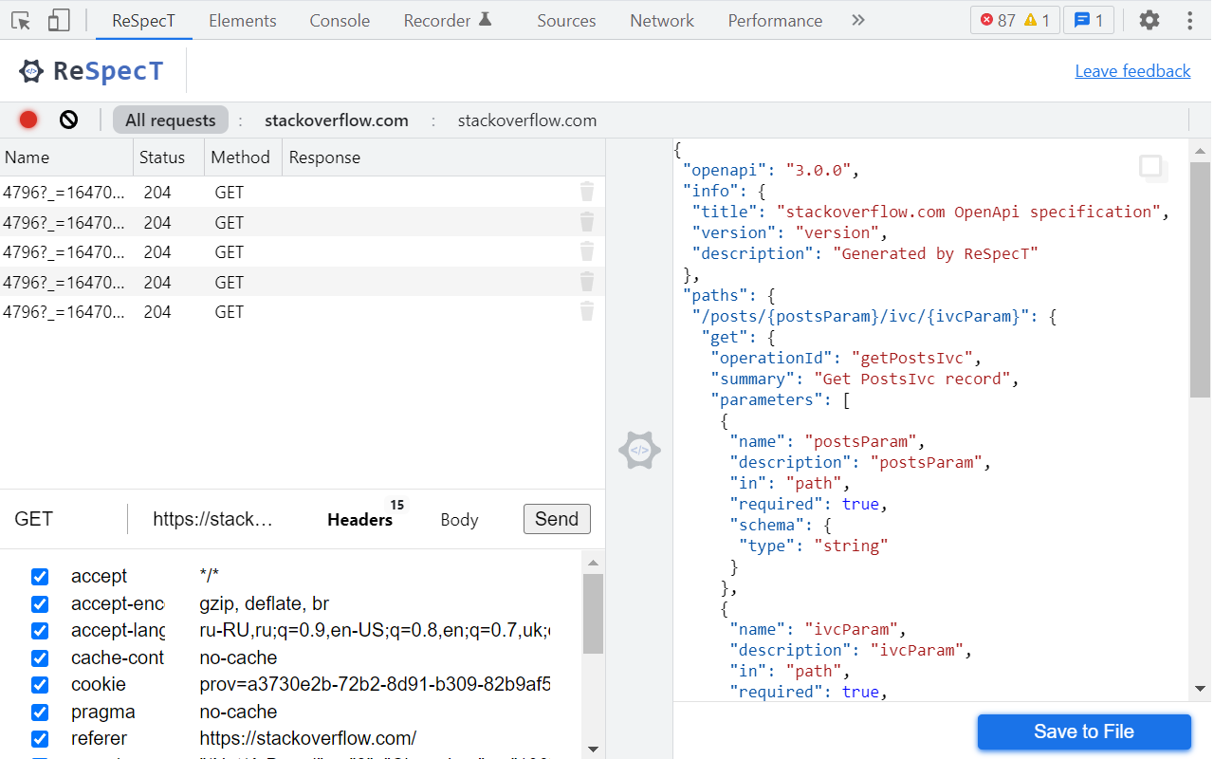Open the Recorder tab
The image size is (1214, 759).
tap(448, 20)
